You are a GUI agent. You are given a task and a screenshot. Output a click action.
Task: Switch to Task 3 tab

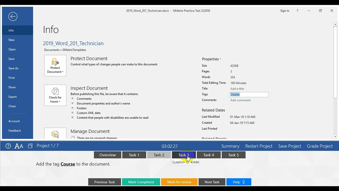point(184,155)
